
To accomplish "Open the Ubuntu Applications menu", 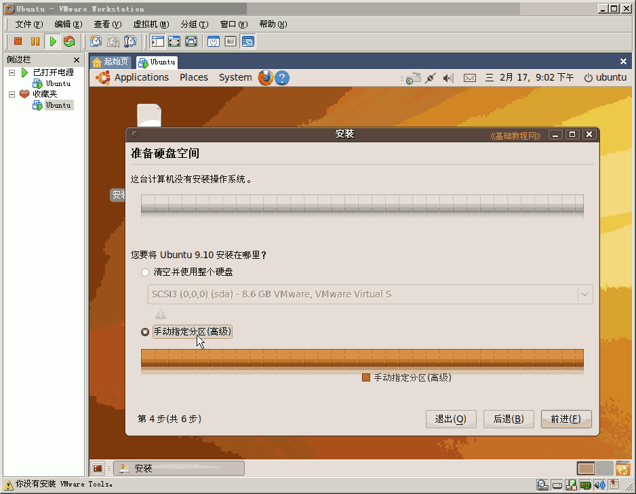I will click(x=141, y=77).
